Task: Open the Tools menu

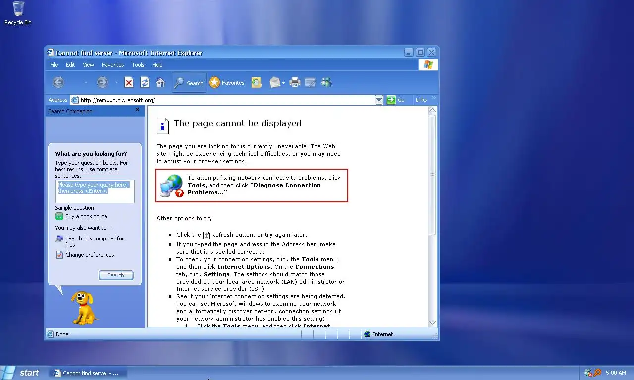Action: [x=138, y=65]
